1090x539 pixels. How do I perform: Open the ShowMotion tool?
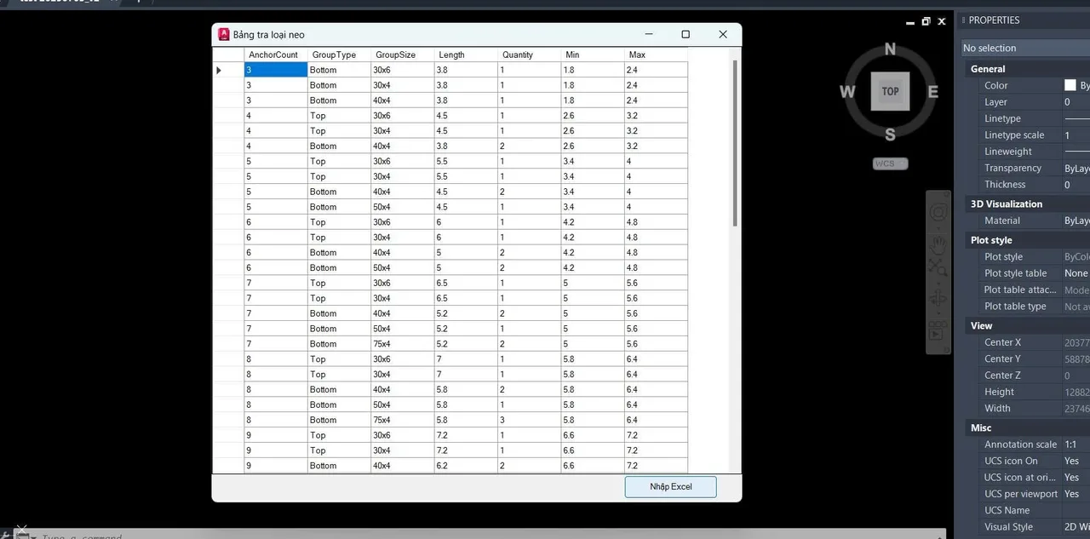pyautogui.click(x=938, y=330)
